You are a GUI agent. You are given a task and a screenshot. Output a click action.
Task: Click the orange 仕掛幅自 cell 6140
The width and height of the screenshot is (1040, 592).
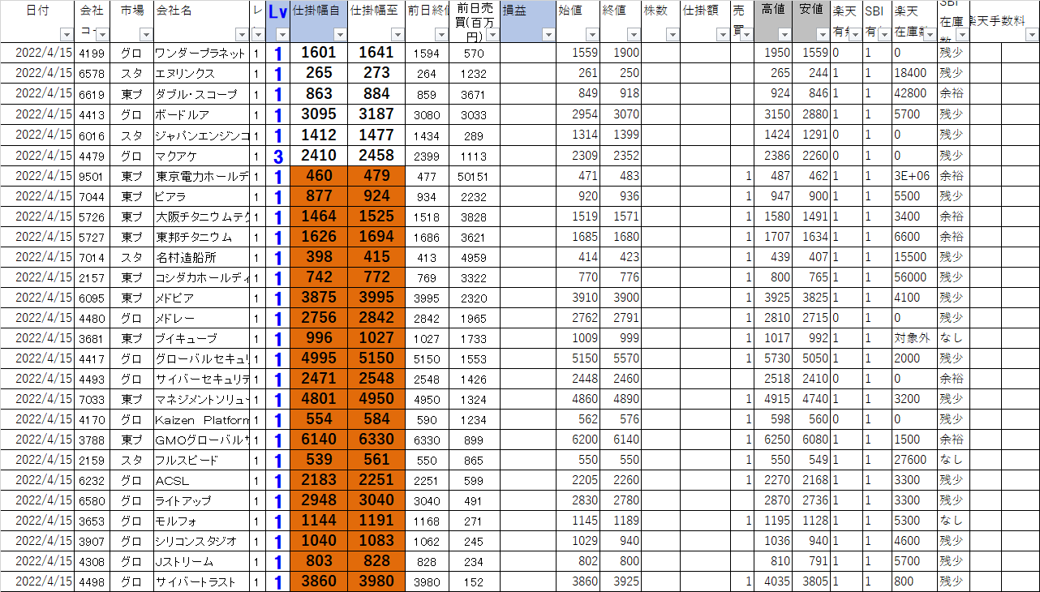(x=319, y=440)
